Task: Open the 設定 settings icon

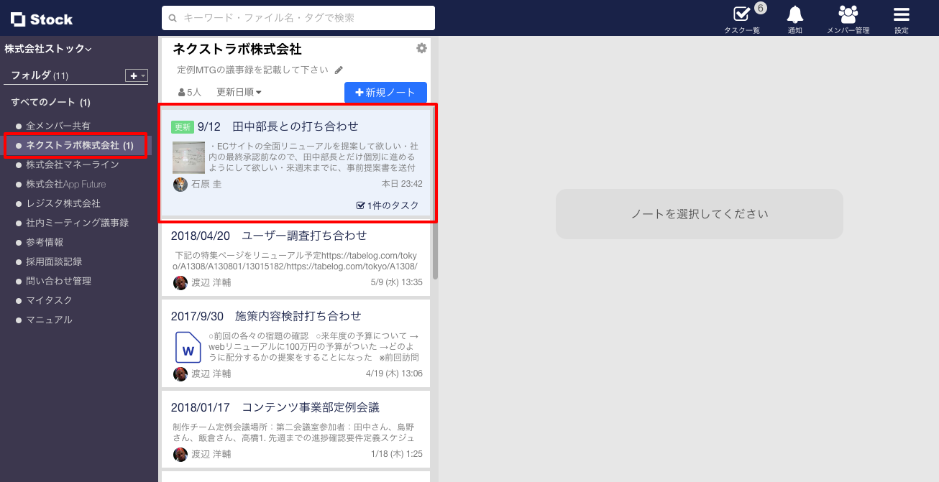Action: click(x=901, y=15)
